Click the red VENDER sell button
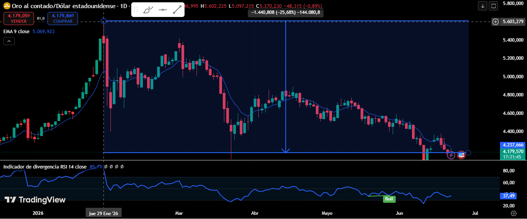The height and width of the screenshot is (219, 527). click(19, 18)
